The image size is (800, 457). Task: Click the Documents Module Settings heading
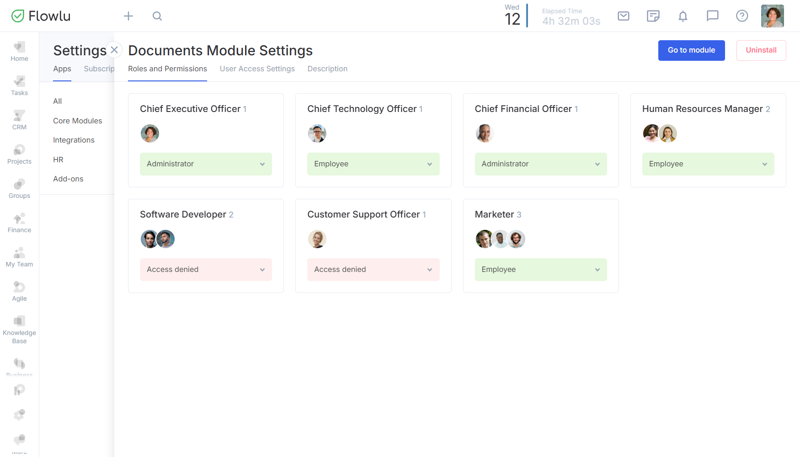tap(220, 50)
